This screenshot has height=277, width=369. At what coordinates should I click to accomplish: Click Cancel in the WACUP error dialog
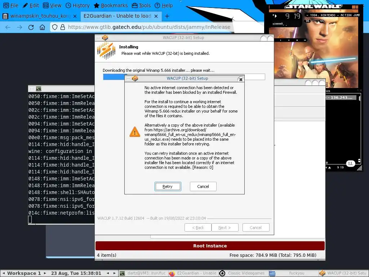[x=203, y=186]
